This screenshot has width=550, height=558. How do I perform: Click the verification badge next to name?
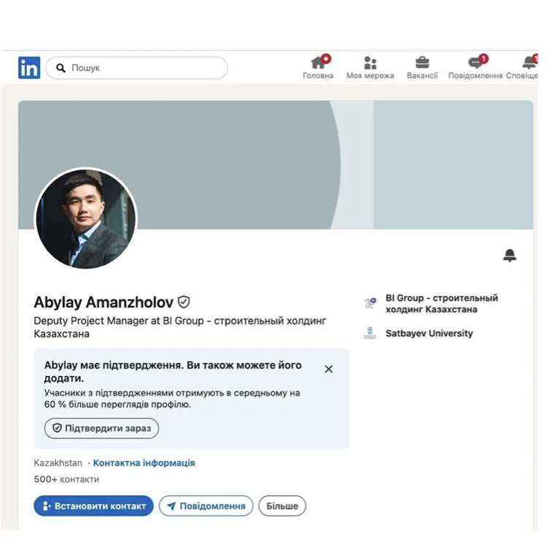184,302
